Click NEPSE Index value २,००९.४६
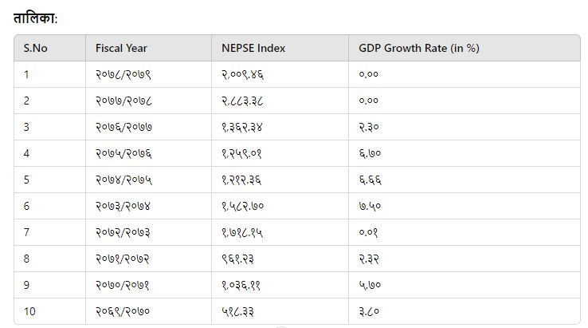Screen dimensions: 588x328 tap(242, 74)
